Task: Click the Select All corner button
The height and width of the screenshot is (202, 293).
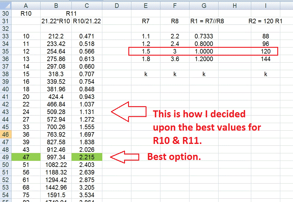Action: tap(5, 5)
